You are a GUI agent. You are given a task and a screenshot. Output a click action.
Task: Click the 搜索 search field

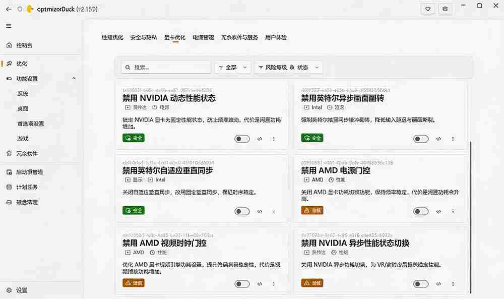click(x=166, y=68)
